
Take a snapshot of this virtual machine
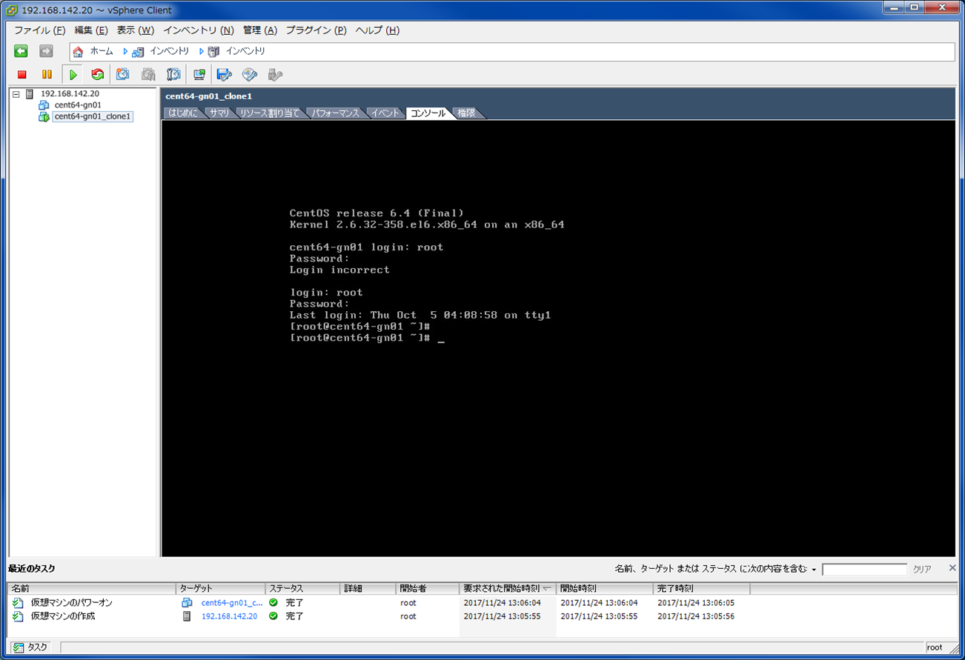pyautogui.click(x=123, y=74)
